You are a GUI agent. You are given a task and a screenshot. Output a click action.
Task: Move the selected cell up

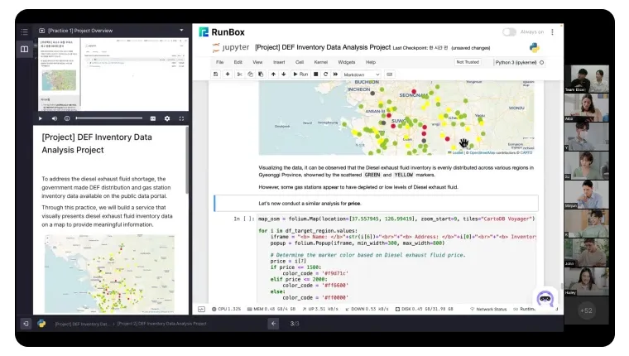click(x=272, y=75)
